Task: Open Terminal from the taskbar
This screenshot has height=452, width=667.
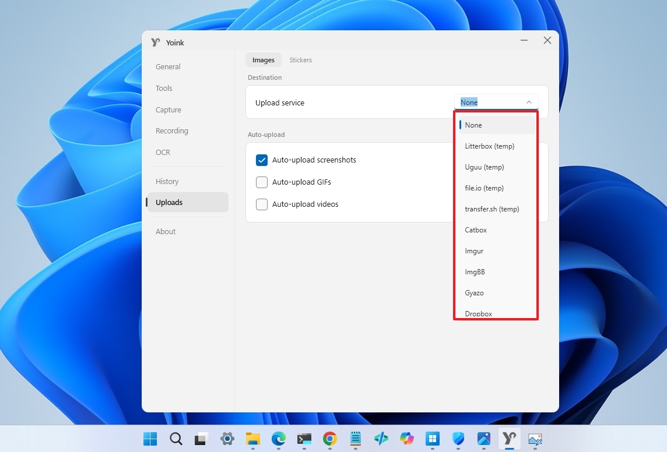Action: click(x=304, y=439)
